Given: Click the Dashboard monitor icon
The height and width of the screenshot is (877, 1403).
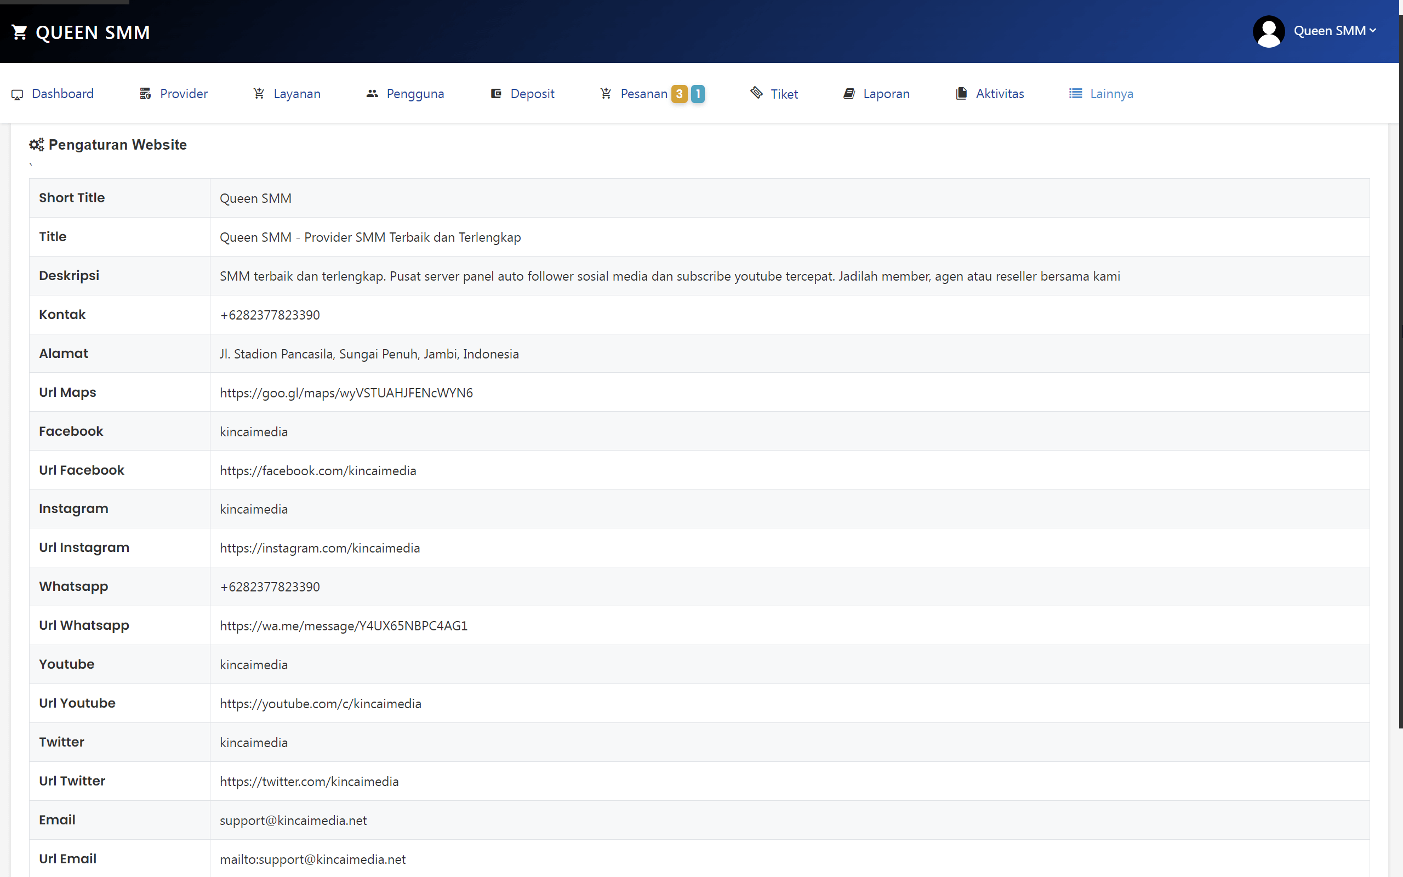Looking at the screenshot, I should 18,94.
